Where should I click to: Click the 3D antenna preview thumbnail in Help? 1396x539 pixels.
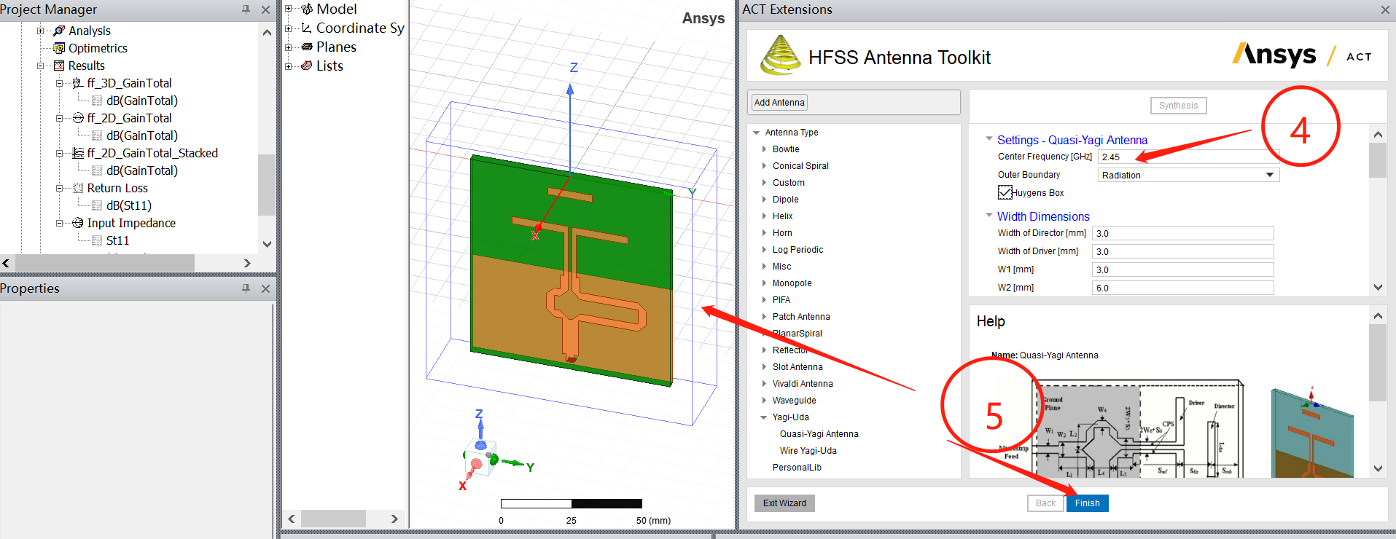(1312, 433)
